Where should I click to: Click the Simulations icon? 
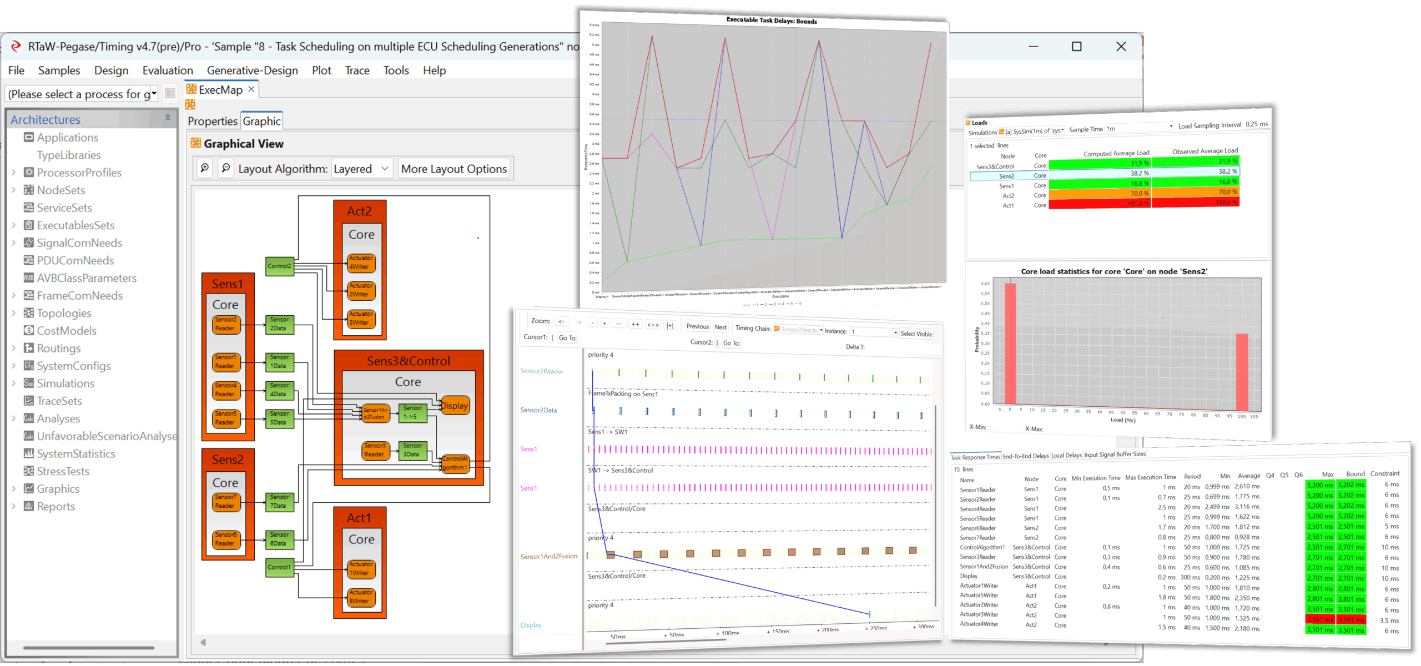click(29, 383)
